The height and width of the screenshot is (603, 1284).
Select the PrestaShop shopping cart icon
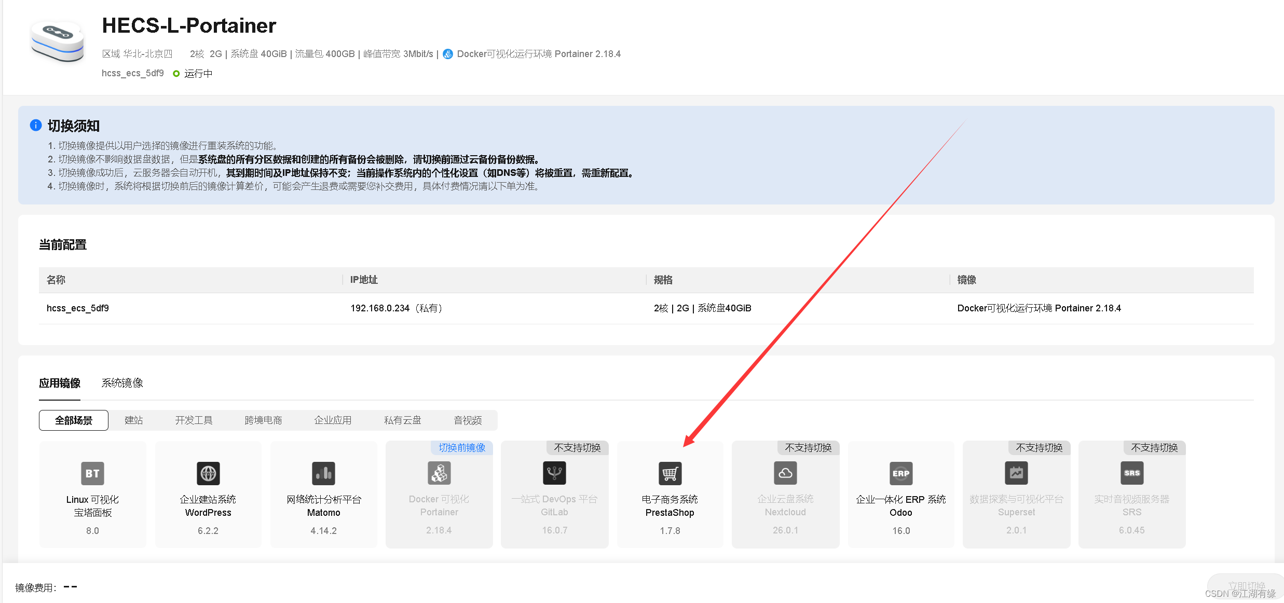point(670,473)
